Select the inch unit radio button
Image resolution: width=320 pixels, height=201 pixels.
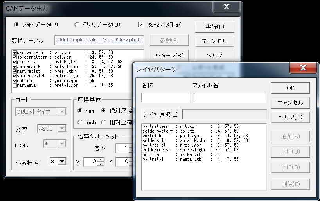coord(80,122)
